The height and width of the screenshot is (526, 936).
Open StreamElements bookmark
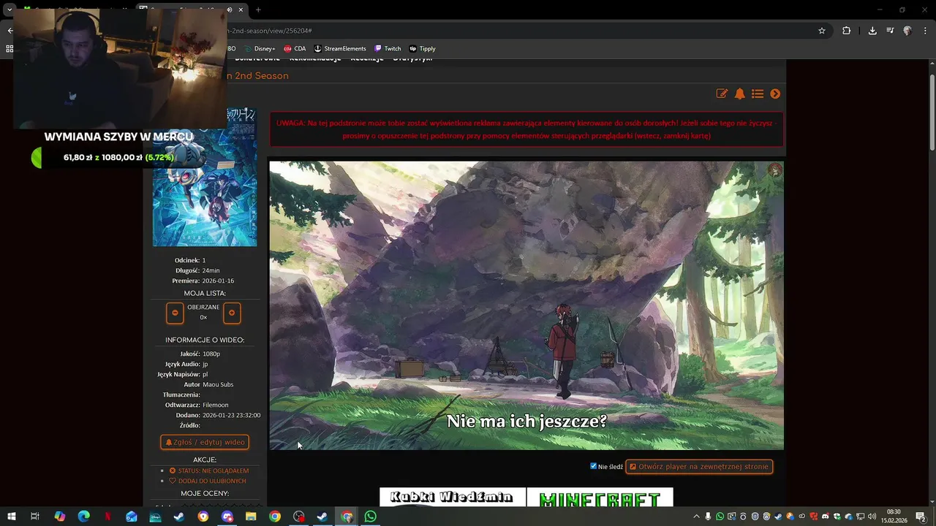tap(340, 49)
